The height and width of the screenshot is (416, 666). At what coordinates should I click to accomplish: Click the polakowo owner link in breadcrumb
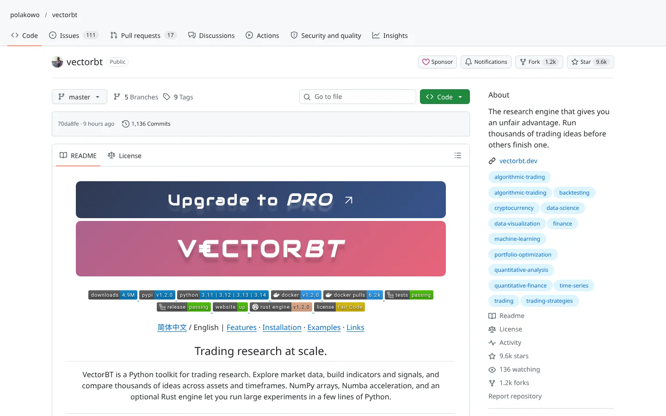coord(25,15)
